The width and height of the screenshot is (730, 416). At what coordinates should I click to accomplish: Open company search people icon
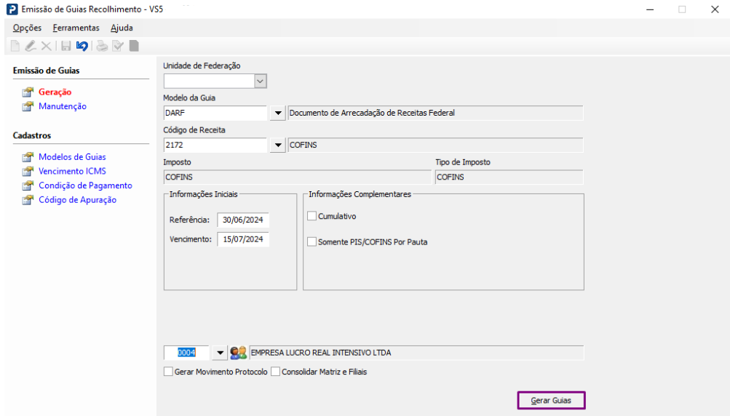point(238,353)
